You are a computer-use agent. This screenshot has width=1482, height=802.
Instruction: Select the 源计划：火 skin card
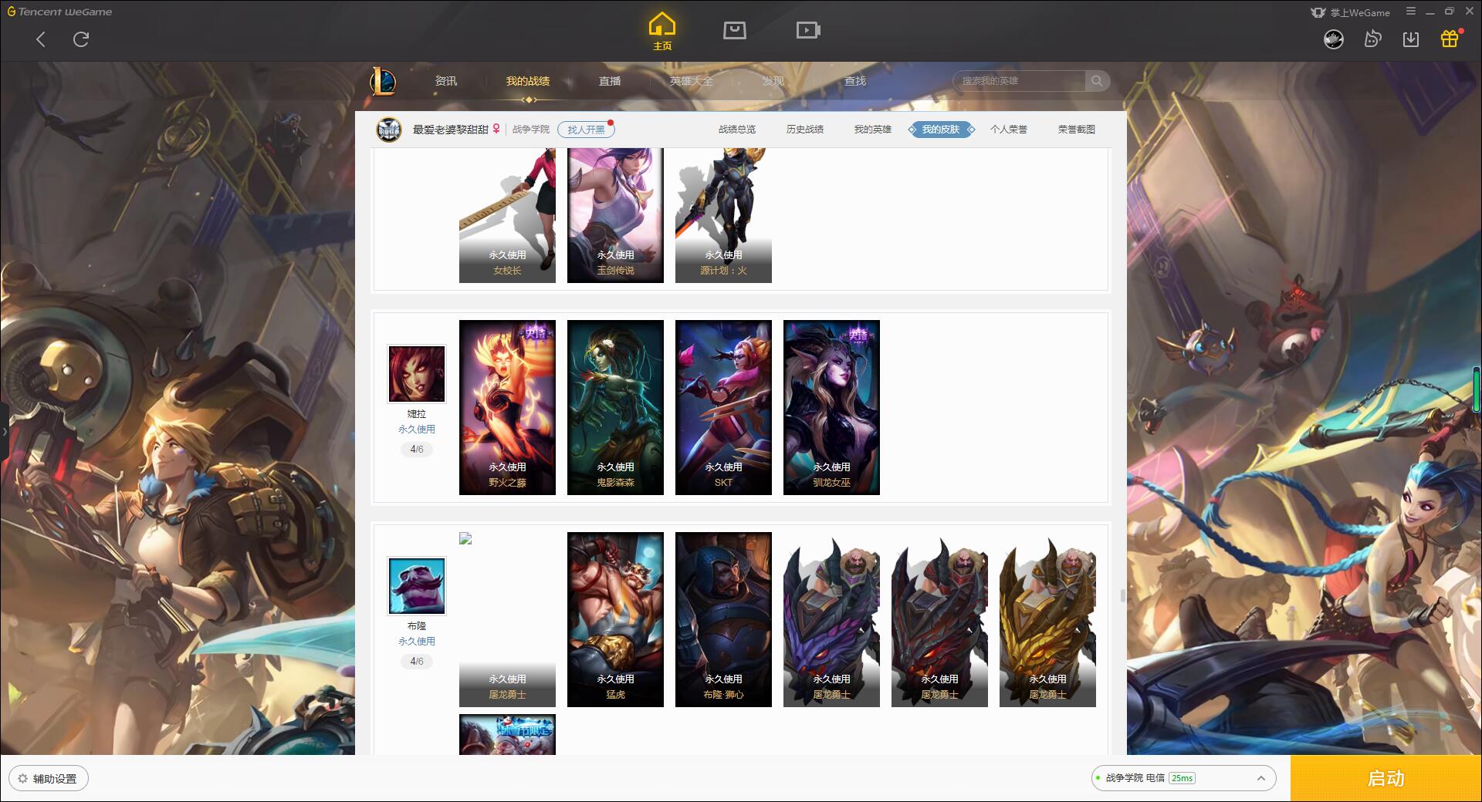pos(723,216)
